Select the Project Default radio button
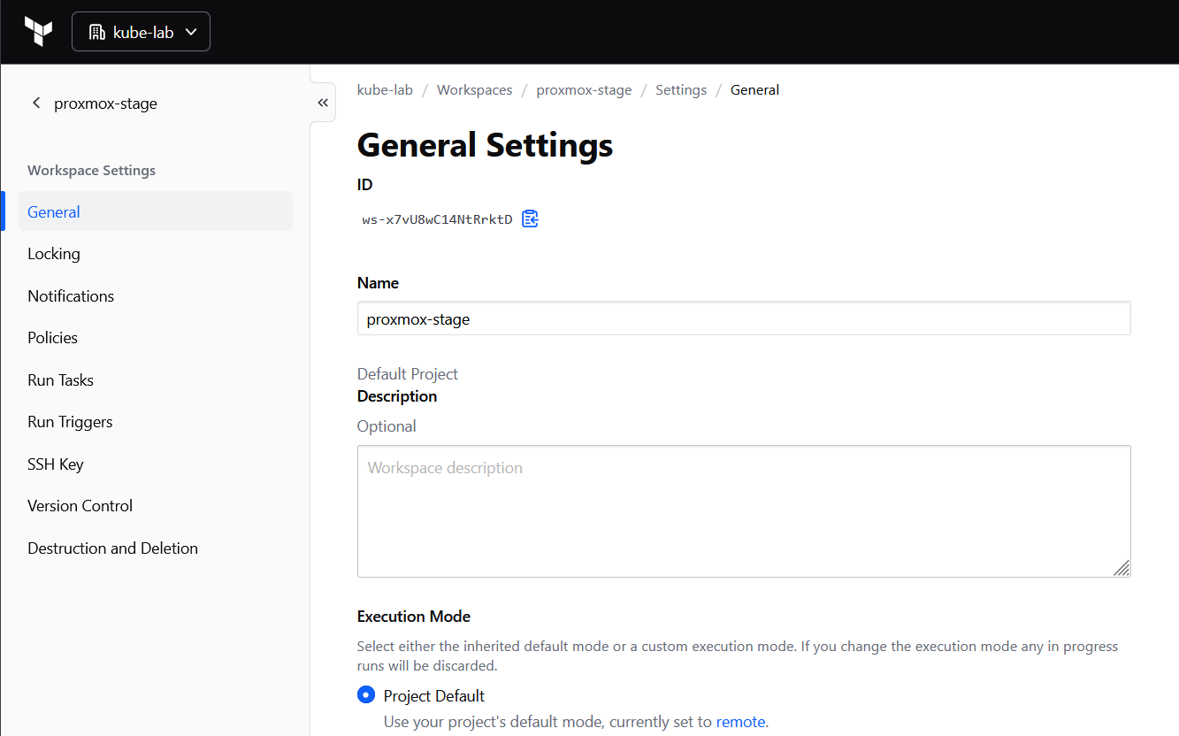1179x736 pixels. tap(366, 695)
